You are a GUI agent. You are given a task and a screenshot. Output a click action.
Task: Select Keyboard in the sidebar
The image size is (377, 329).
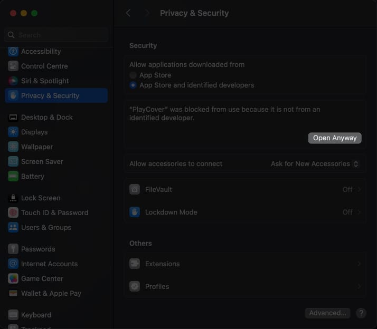56,315
